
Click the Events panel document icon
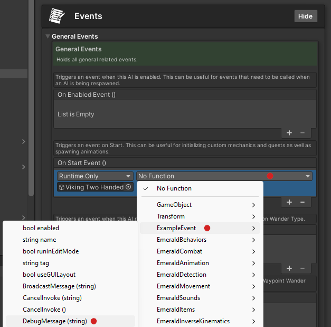click(56, 16)
